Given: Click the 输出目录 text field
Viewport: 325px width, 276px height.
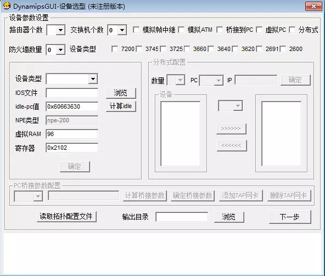Looking at the screenshot, I should (x=182, y=217).
